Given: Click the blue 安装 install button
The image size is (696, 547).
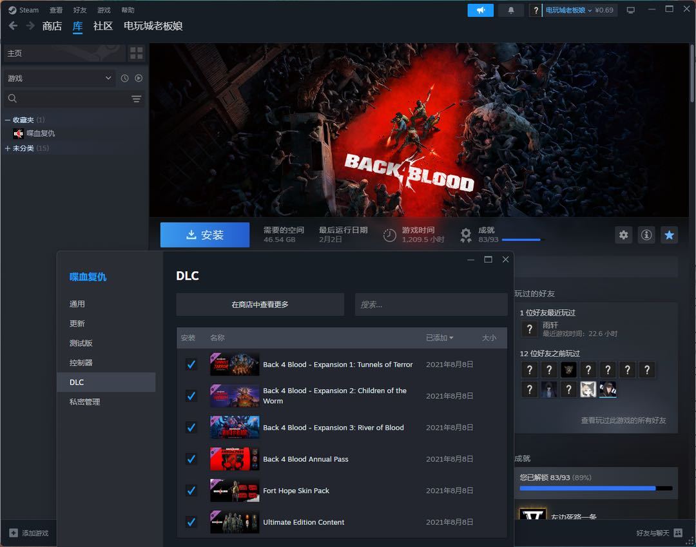Looking at the screenshot, I should point(205,235).
